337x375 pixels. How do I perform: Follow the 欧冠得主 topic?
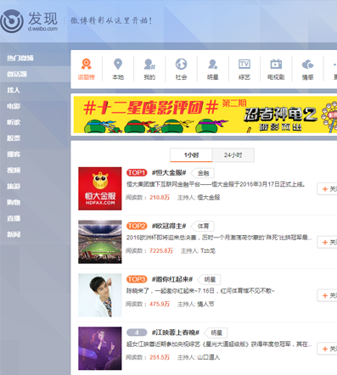[328, 243]
